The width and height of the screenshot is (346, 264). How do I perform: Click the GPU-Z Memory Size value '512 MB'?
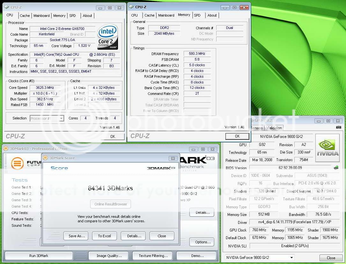click(x=264, y=214)
